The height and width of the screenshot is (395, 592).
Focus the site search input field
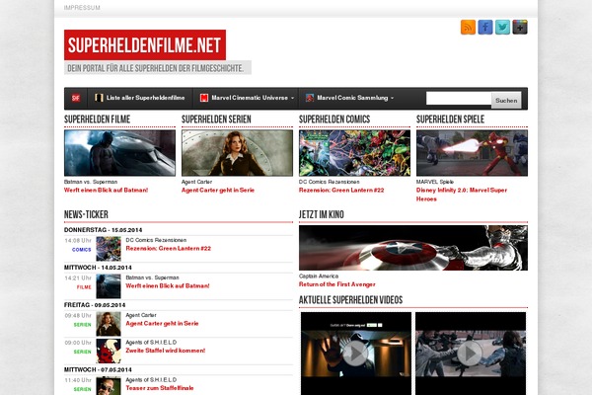[x=459, y=99]
